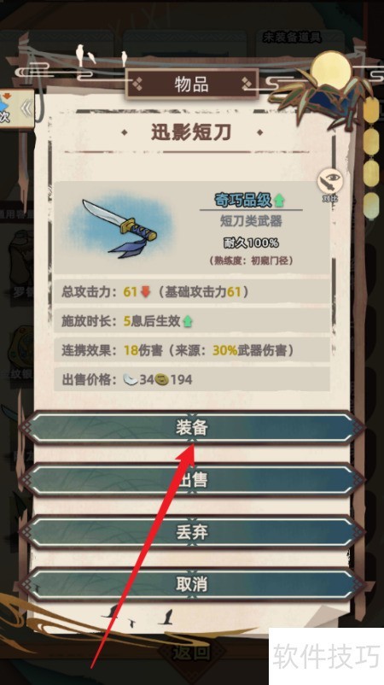384x685 pixels.
Task: Click the 出售 sell button
Action: click(x=192, y=480)
